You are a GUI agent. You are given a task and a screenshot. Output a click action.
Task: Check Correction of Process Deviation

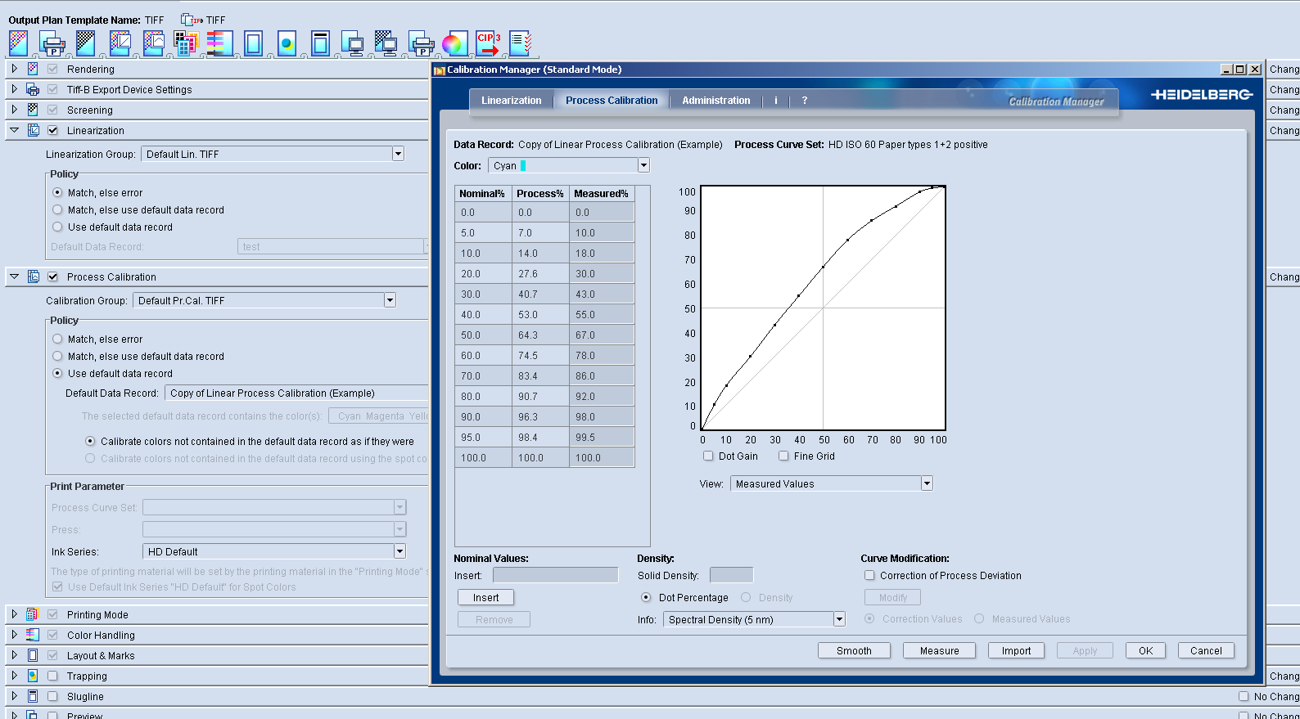click(x=869, y=576)
